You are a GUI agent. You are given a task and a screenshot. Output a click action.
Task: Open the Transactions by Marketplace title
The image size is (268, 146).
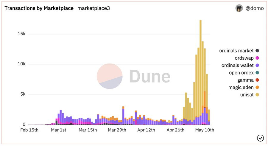(x=39, y=8)
